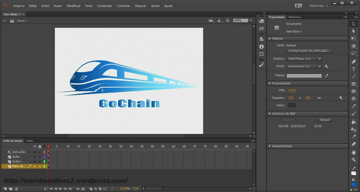The image size is (360, 192).
Task: Choose the Lasso tool
Action: pyautogui.click(x=354, y=53)
